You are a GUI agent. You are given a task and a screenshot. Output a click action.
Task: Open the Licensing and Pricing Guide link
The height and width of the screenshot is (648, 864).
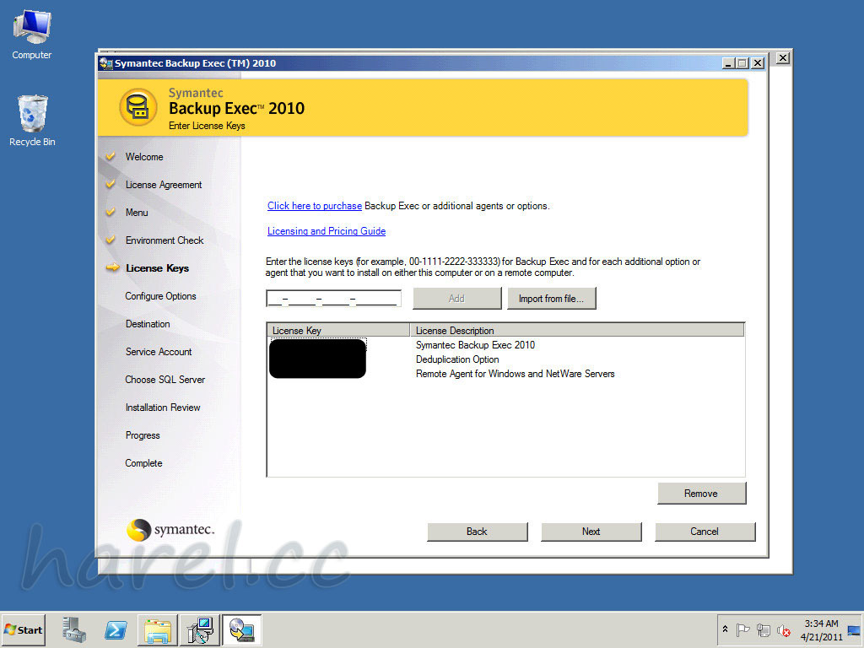(x=327, y=231)
